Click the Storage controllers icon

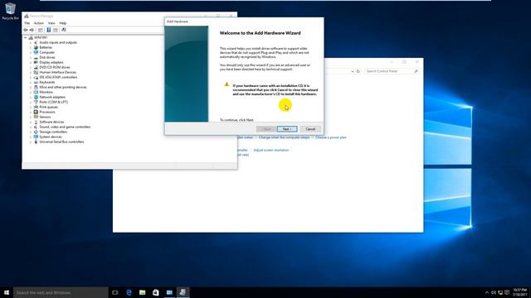coord(36,132)
